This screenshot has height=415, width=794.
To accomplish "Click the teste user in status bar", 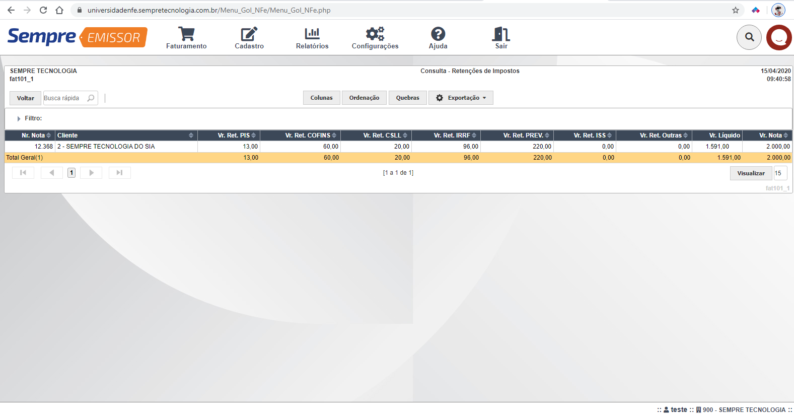I will tap(675, 409).
